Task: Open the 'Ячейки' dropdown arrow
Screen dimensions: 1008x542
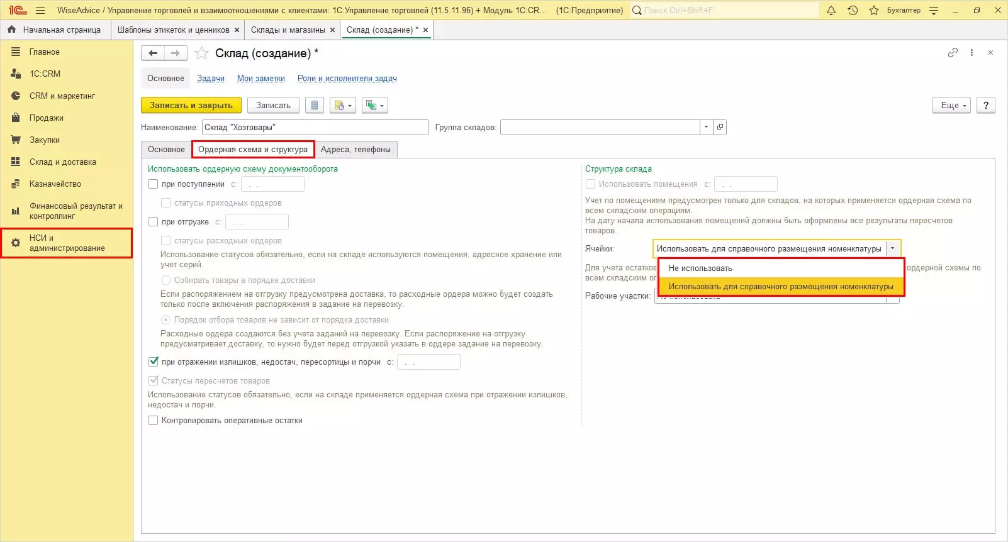Action: [892, 248]
